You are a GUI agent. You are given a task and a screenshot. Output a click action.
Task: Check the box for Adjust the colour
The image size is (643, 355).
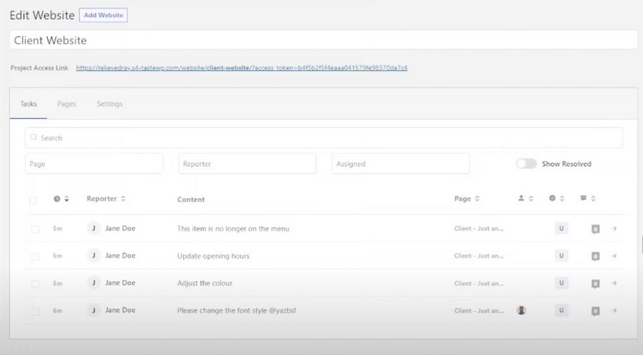click(35, 284)
